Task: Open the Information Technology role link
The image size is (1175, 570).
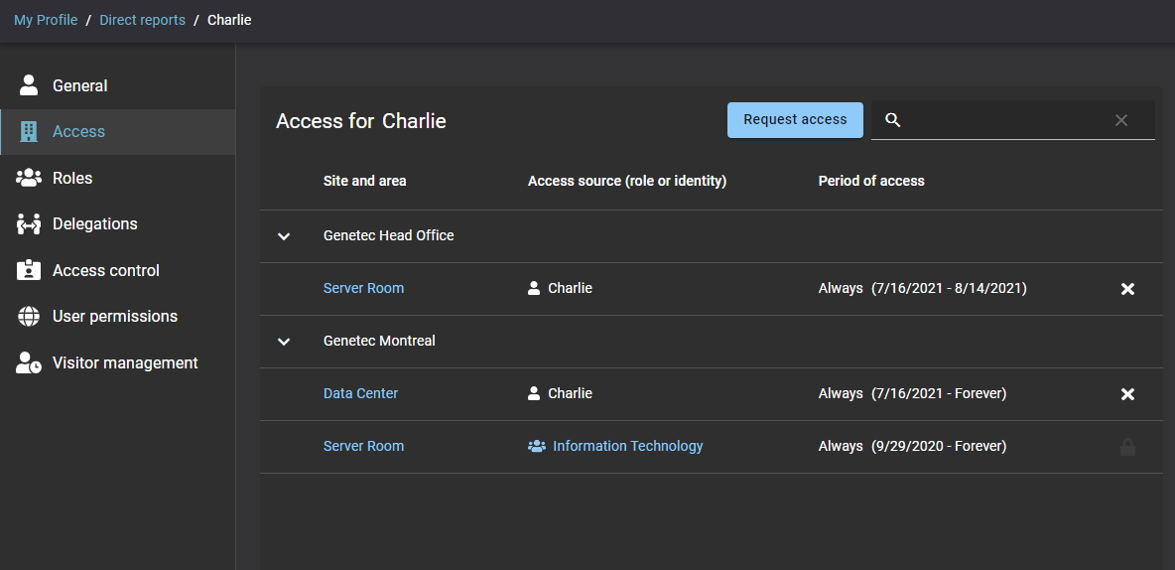Action: click(628, 446)
